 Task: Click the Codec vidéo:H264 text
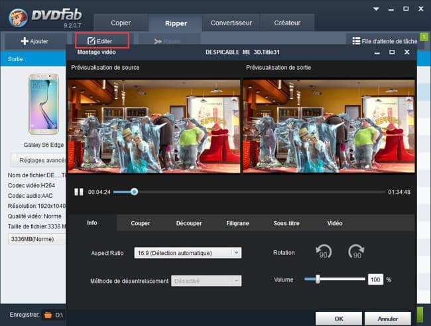[x=31, y=185]
